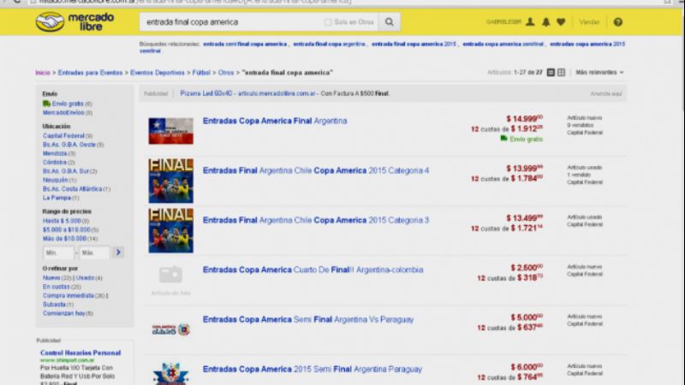Open the help question mark icon

(618, 22)
